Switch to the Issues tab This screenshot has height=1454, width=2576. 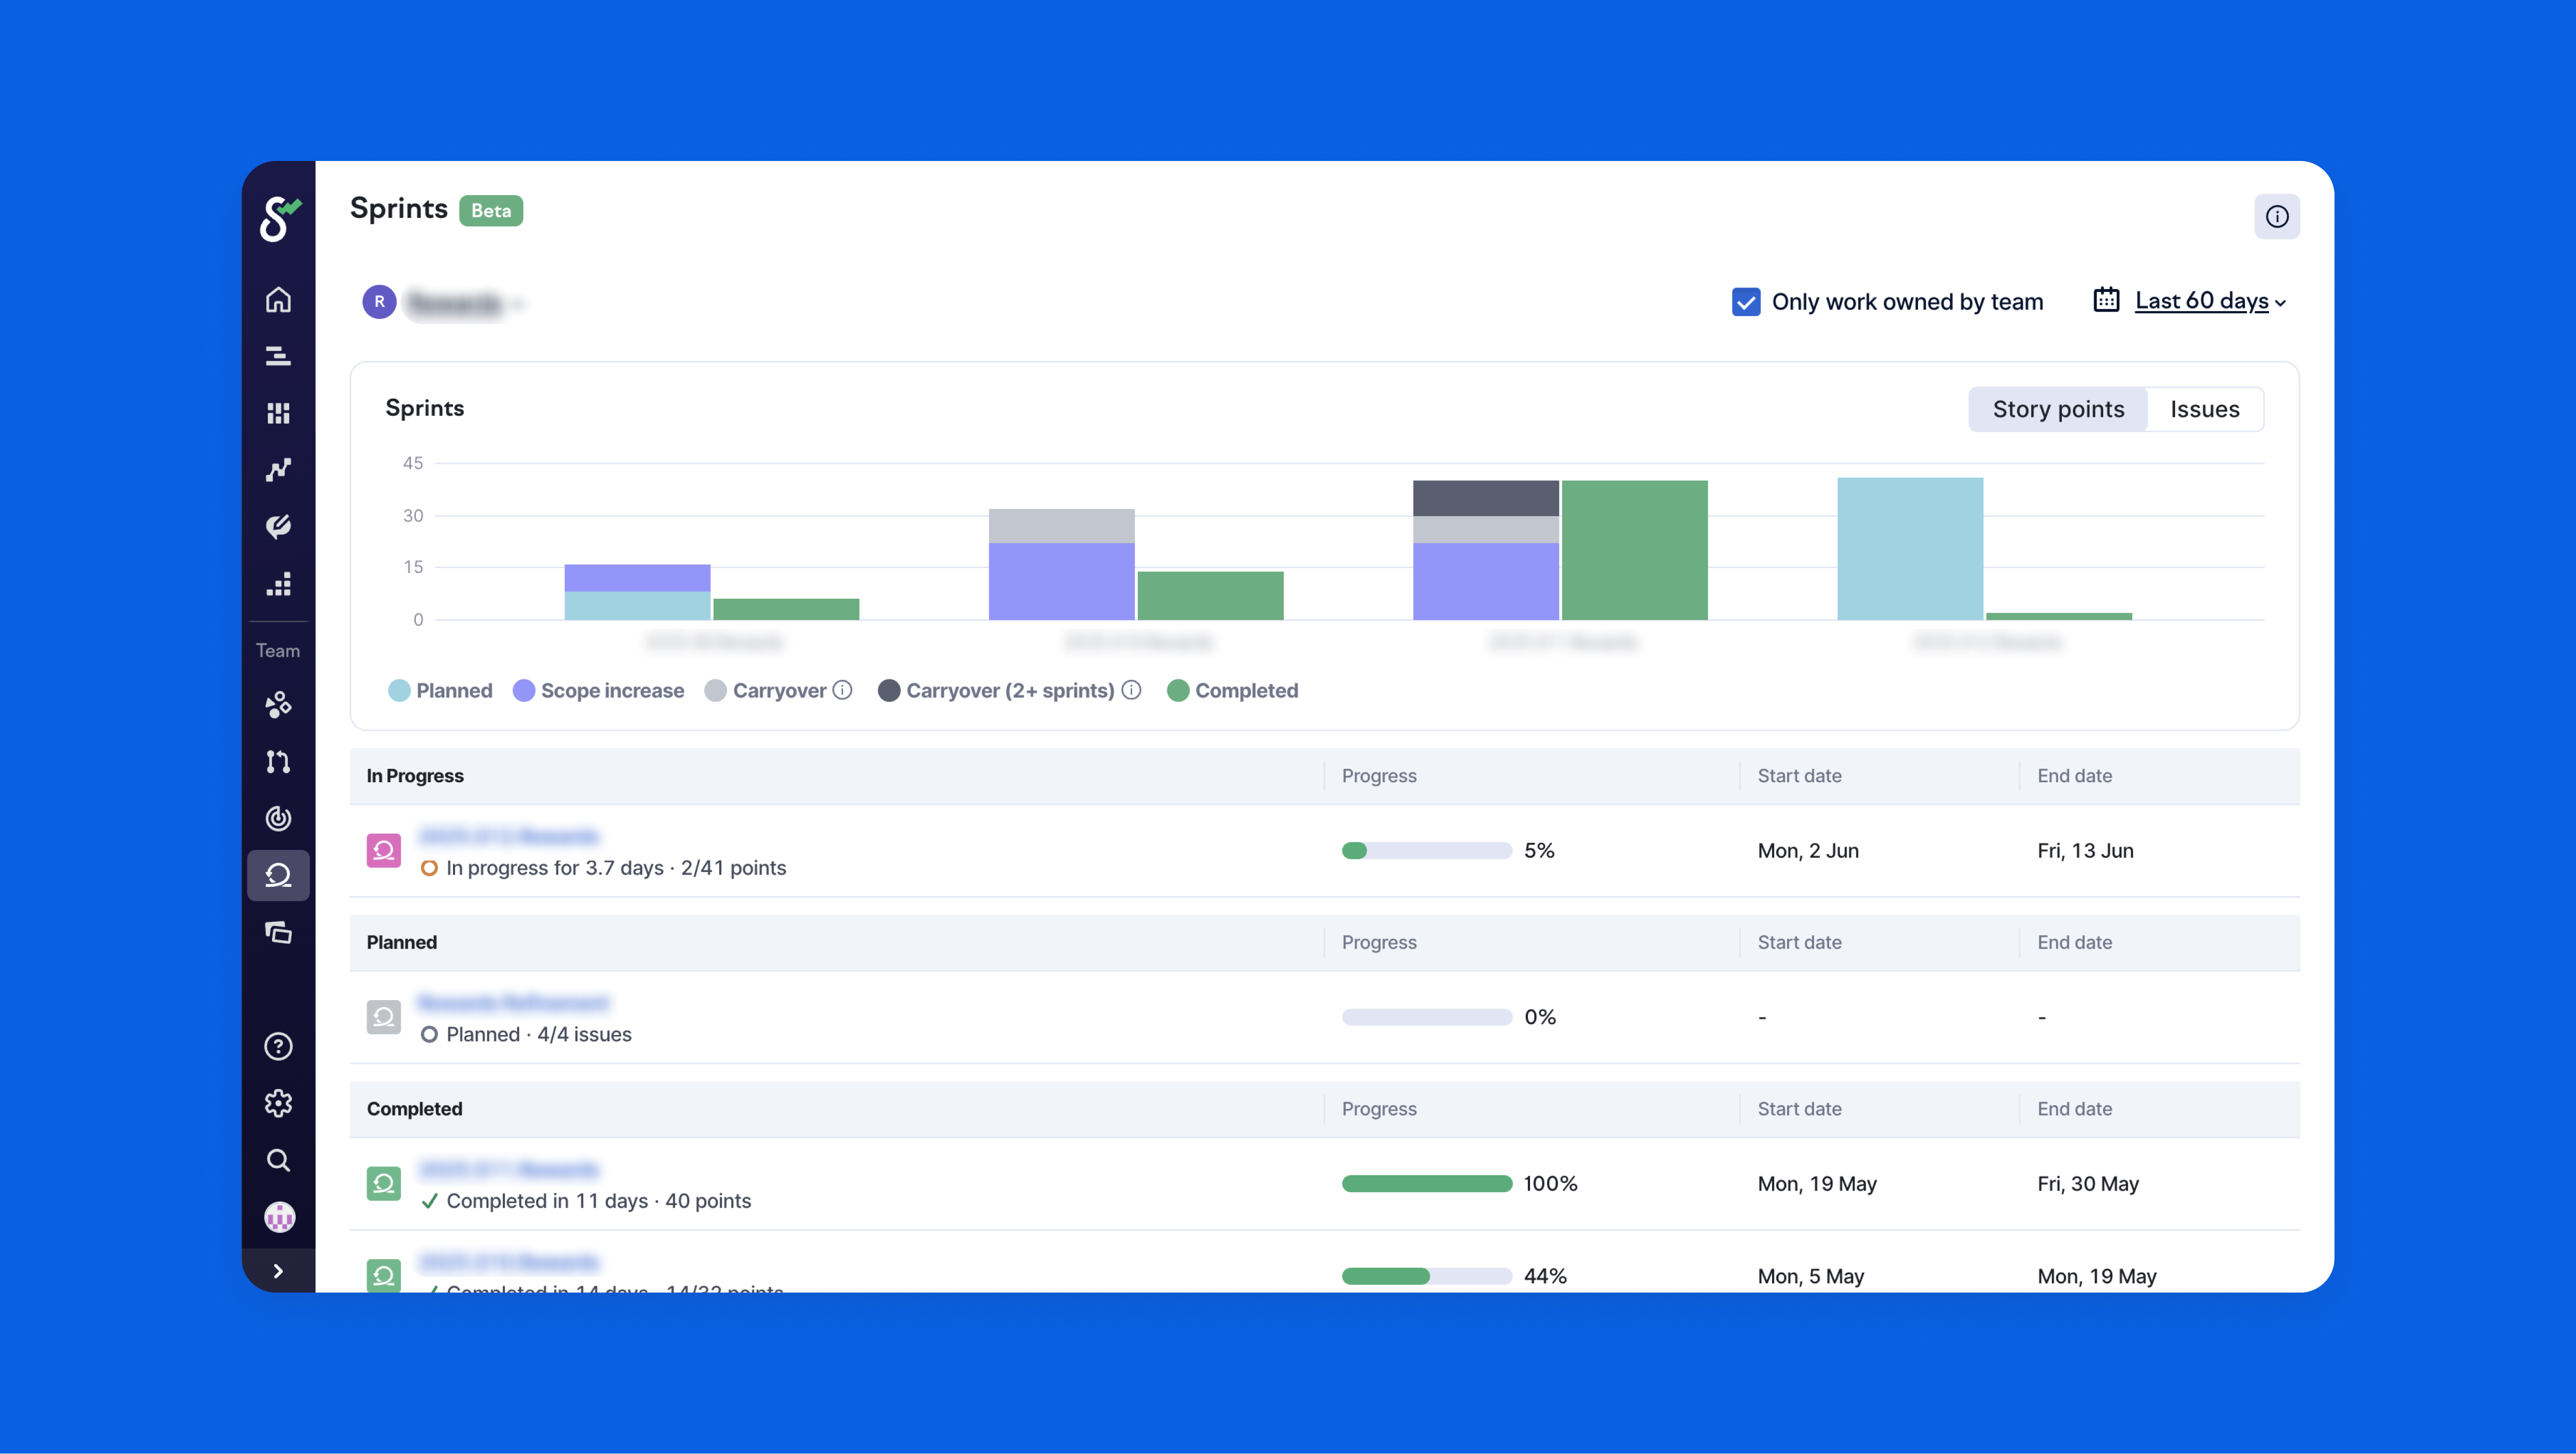coord(2204,409)
